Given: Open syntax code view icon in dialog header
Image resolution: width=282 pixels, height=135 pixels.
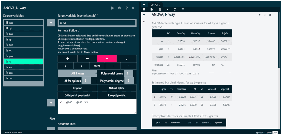Looking at the screenshot, I should 119,8.
